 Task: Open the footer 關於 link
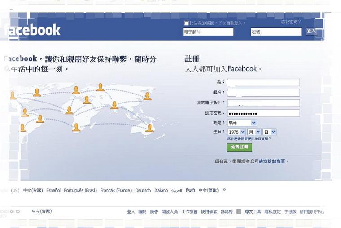(x=142, y=211)
